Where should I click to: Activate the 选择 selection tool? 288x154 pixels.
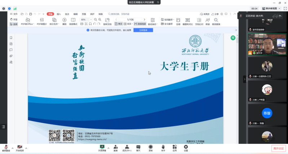tap(14, 24)
